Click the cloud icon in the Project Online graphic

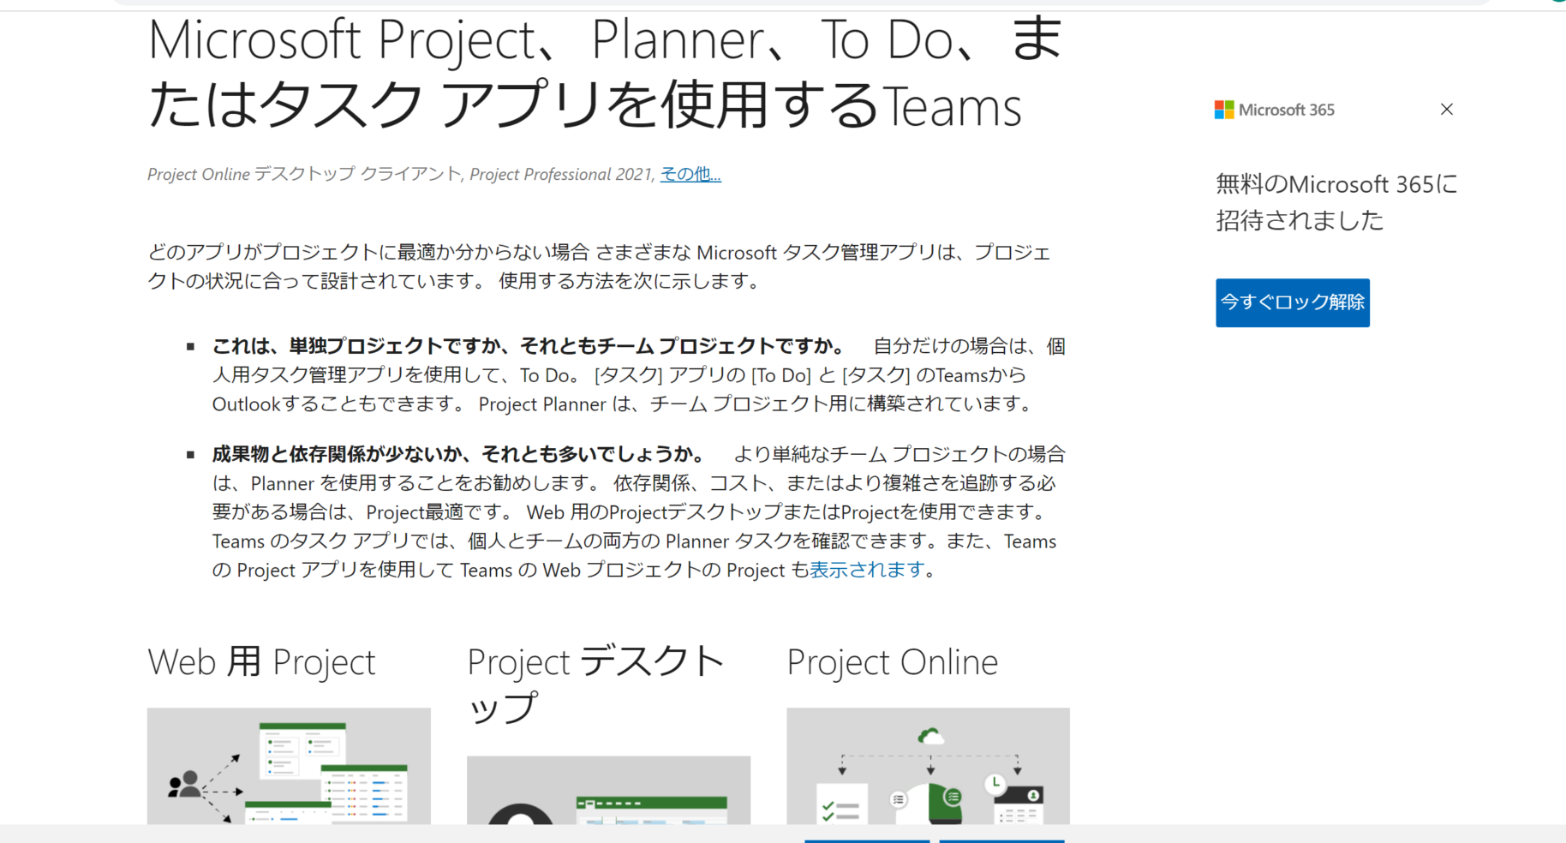930,735
